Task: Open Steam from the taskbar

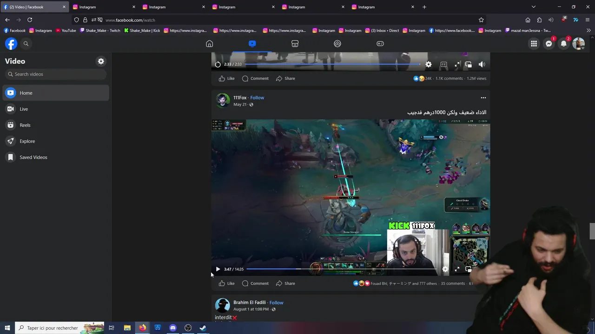Action: [x=203, y=328]
